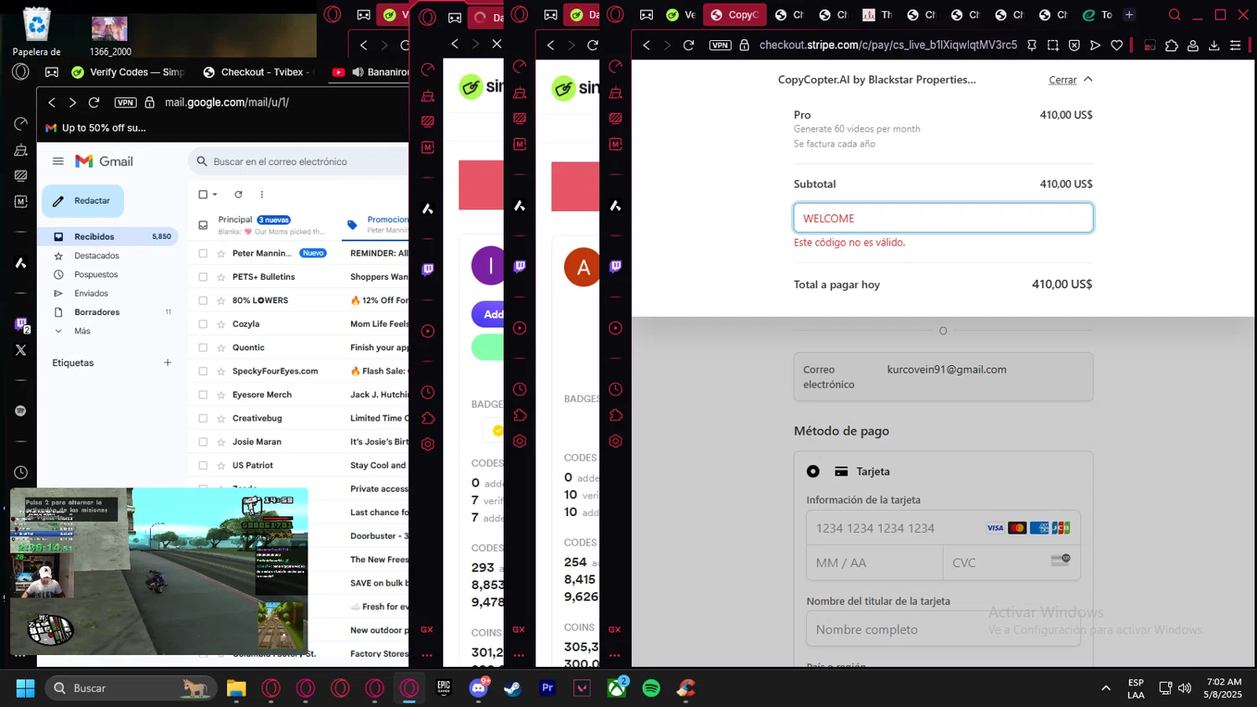Tick the checkbox for Eyesore Merch email
1257x707 pixels.
pos(203,395)
